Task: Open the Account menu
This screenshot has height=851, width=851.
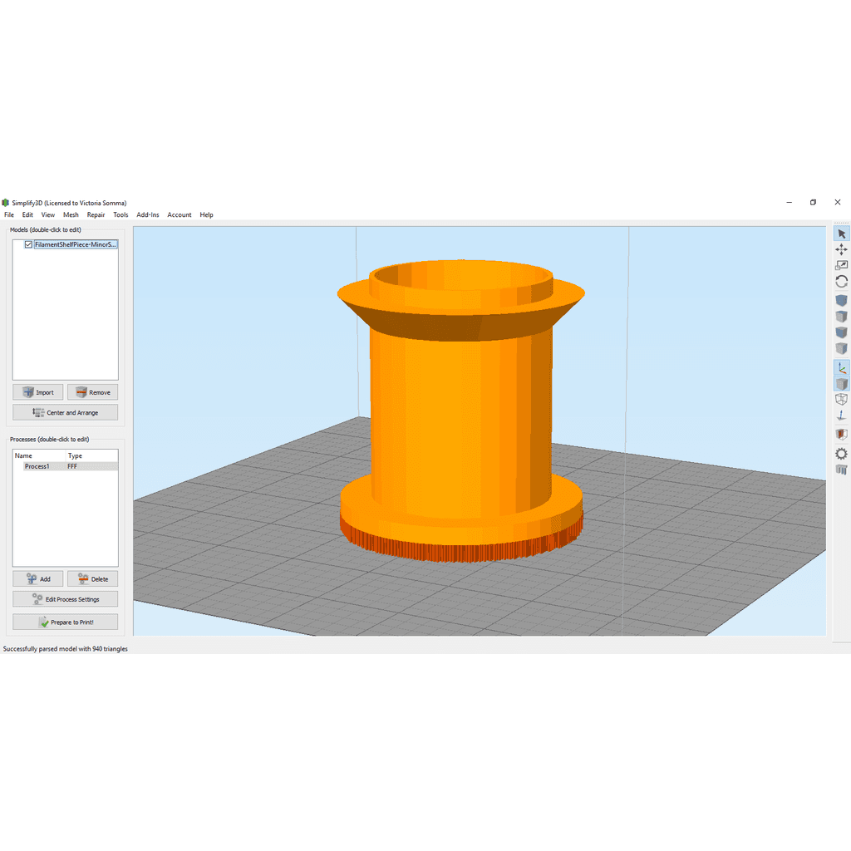Action: coord(180,215)
